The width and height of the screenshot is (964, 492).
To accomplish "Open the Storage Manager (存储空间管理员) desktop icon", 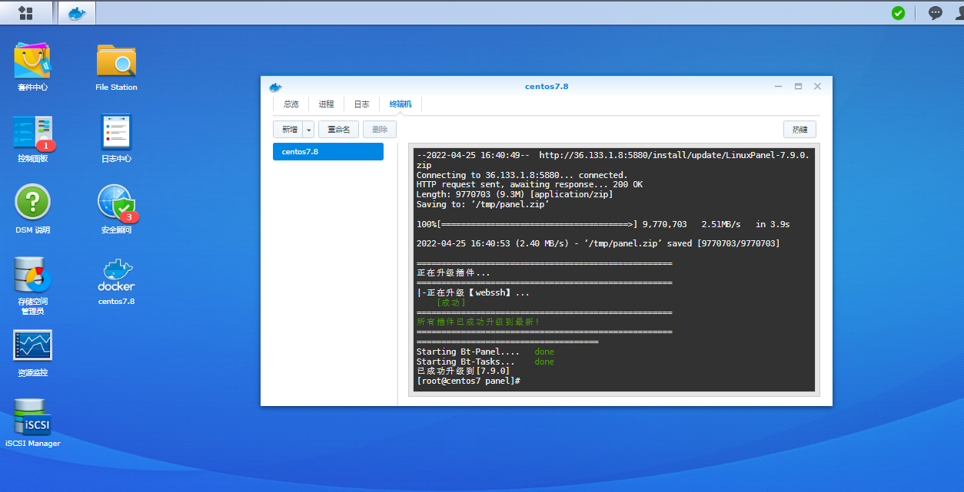I will pyautogui.click(x=32, y=286).
